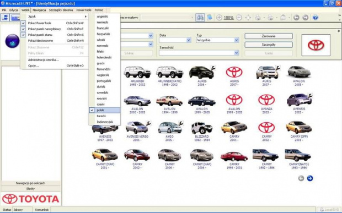Open the dropdown arrow beside the second printer icon
This screenshot has width=342, height=213.
(x=276, y=18)
